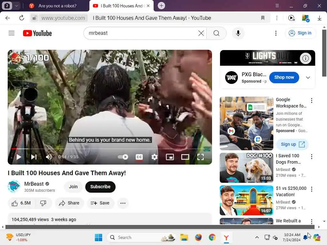The width and height of the screenshot is (327, 245).
Task: Toggle the autoplay switch
Action: click(x=123, y=157)
